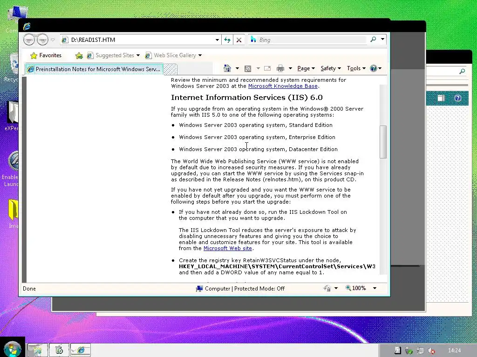Screen dimensions: 477x357
Task: Click the document tray icon
Action: tap(398, 350)
